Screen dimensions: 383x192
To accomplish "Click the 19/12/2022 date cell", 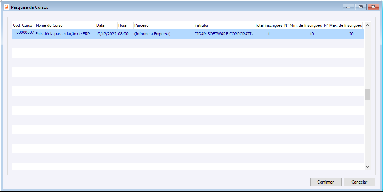I will tap(106, 34).
